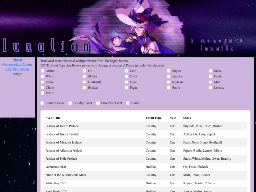Click Festival of Miracles Prelude title

[64, 142]
